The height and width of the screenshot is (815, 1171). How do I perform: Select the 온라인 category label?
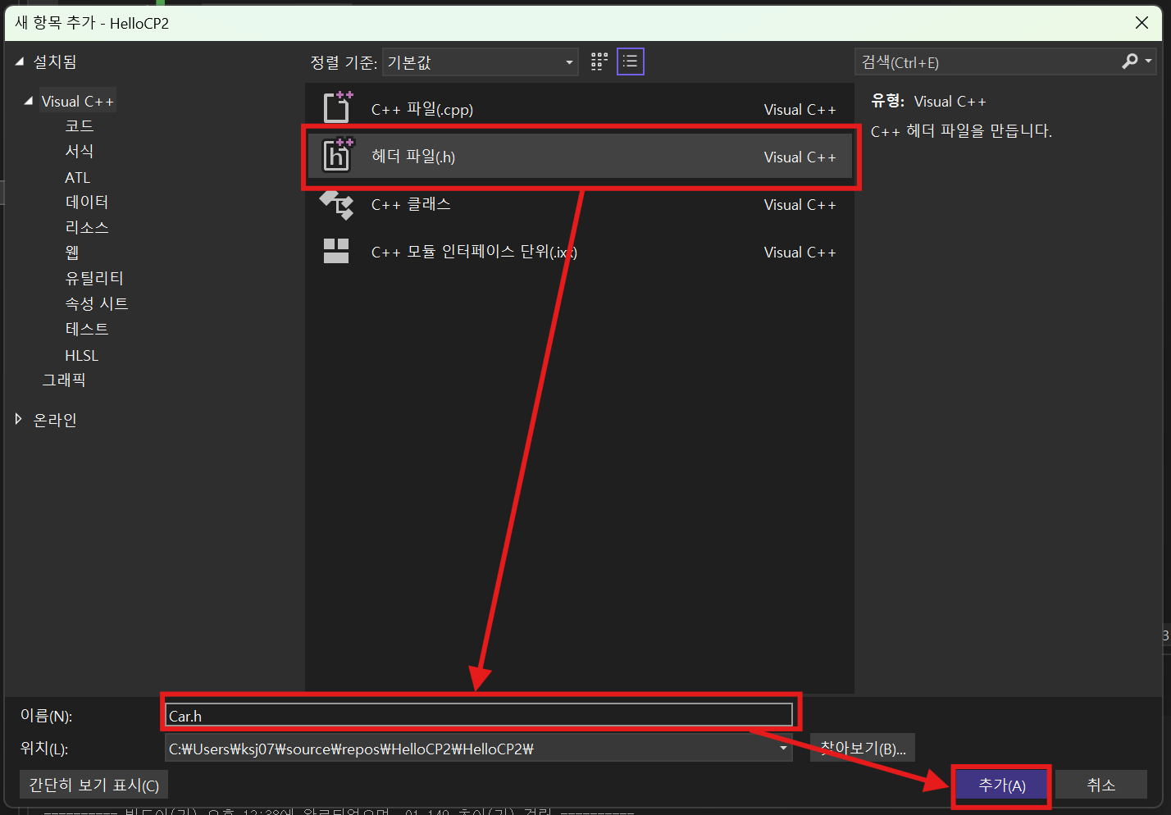point(55,420)
